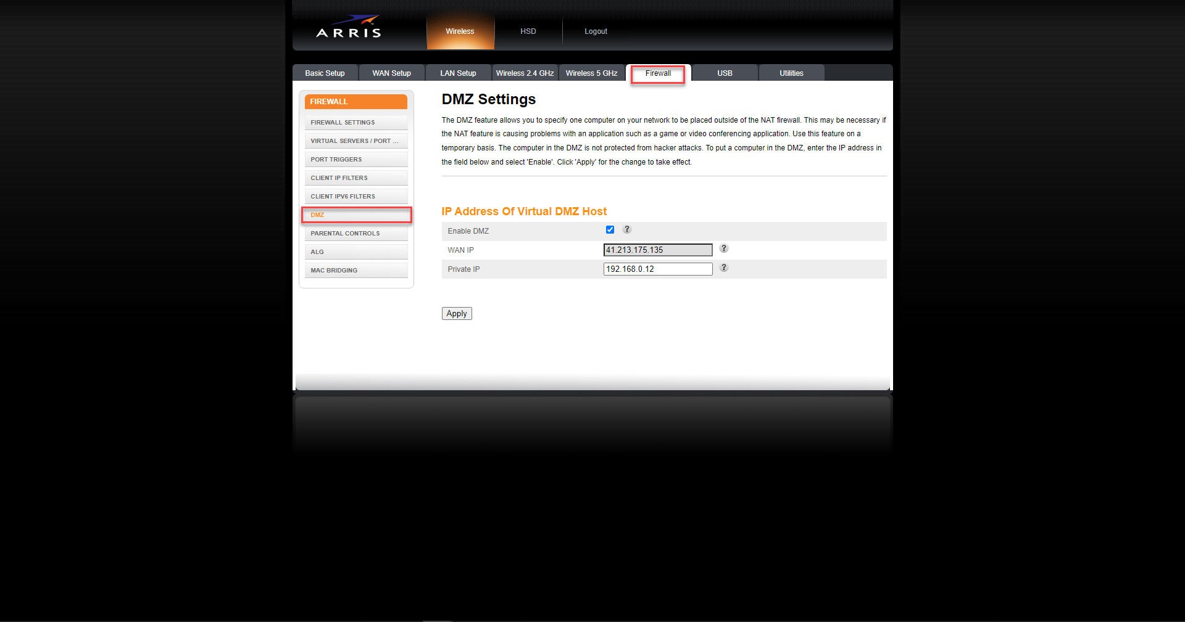Click Logout at the top
The width and height of the screenshot is (1185, 622).
(x=595, y=31)
